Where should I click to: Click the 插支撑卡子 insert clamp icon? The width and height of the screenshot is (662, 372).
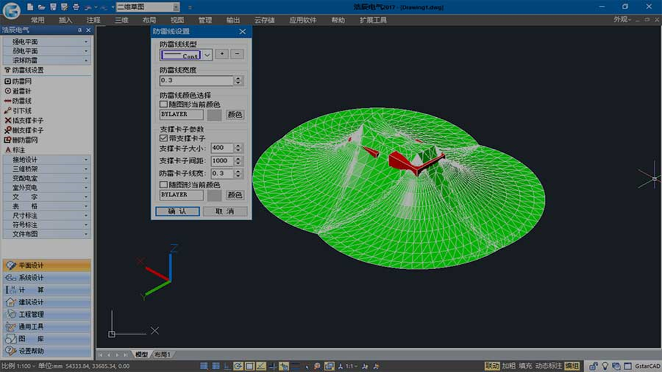(x=8, y=120)
